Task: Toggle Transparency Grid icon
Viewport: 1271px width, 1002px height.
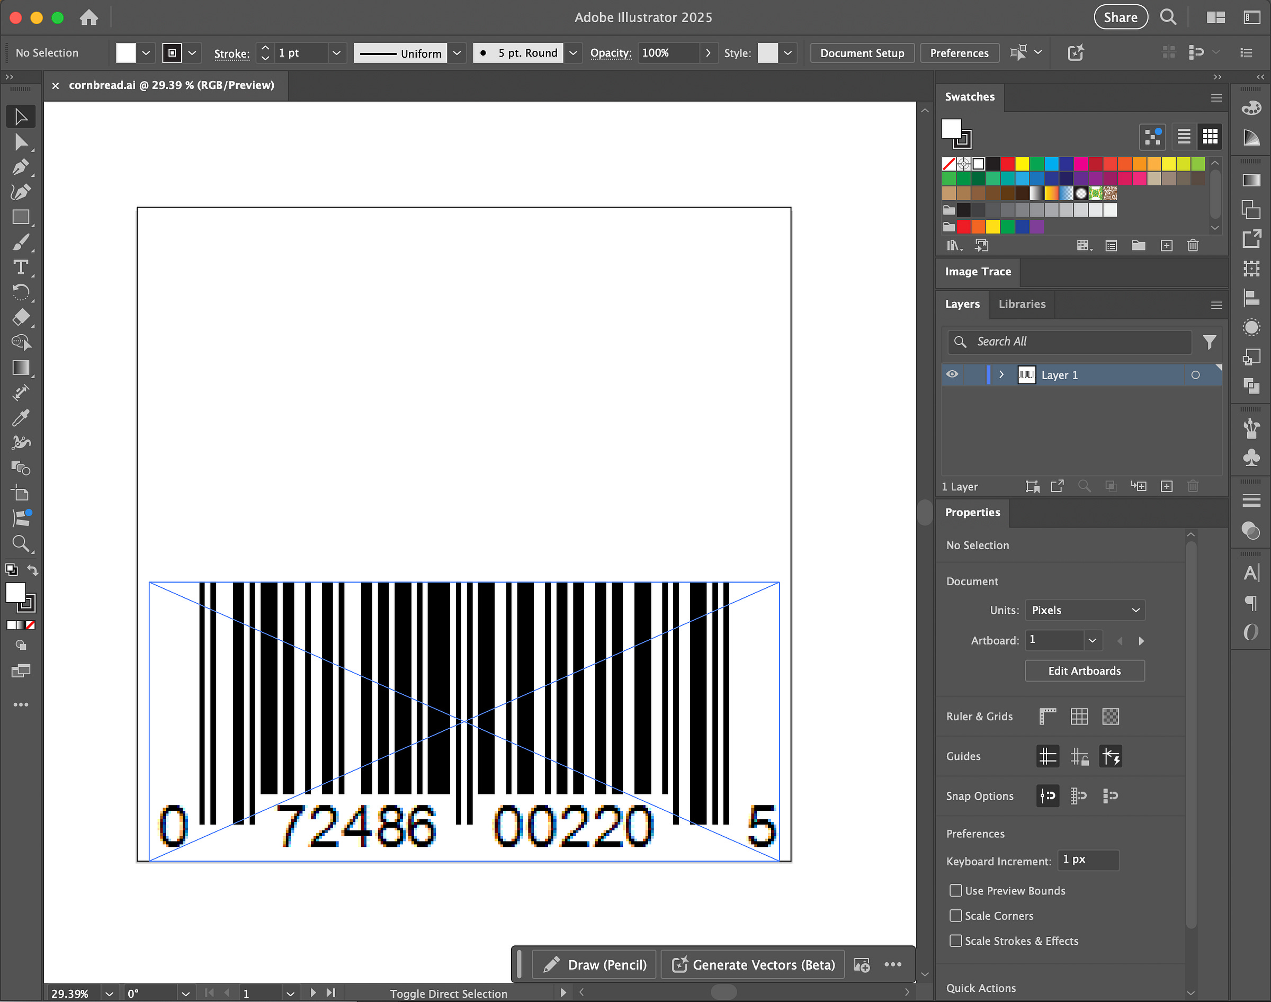Action: [x=1111, y=717]
